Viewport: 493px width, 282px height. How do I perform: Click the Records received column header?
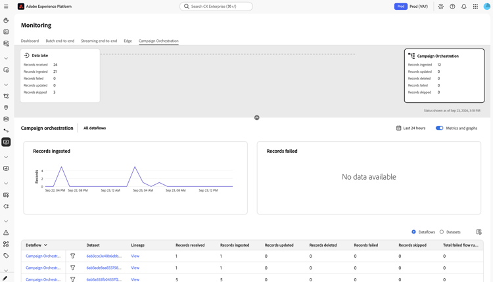coord(190,245)
